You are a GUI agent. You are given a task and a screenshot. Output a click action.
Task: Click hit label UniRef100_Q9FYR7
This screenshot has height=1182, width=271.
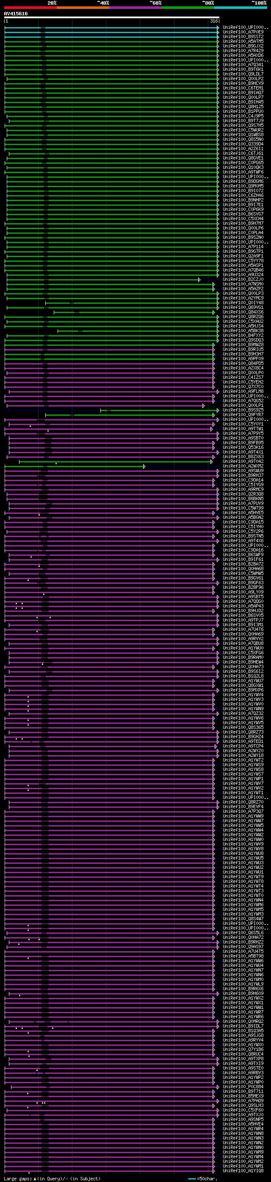click(243, 415)
